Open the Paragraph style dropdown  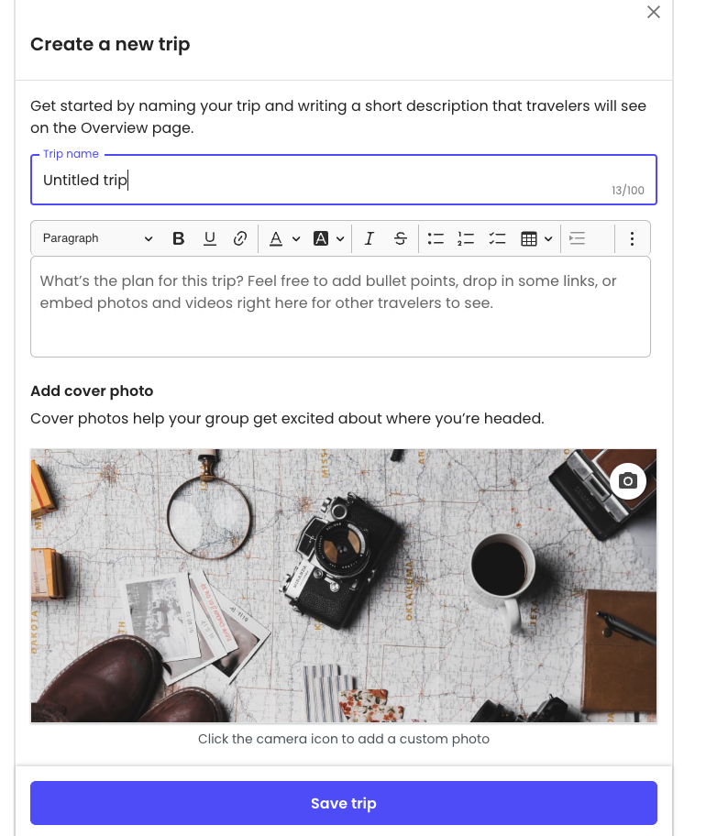pos(97,238)
